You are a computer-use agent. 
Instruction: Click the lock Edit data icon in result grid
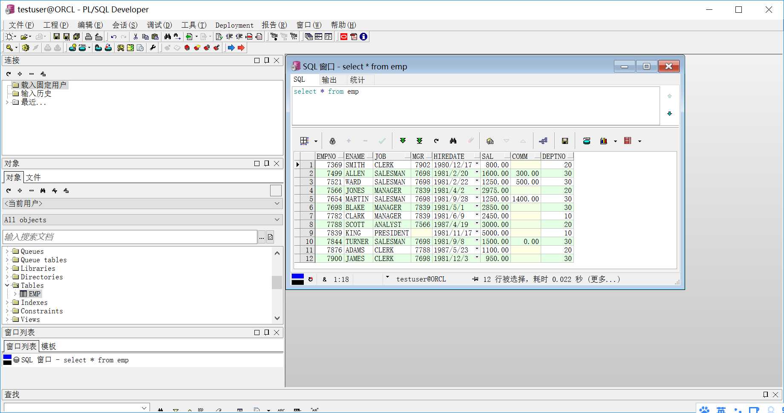(332, 141)
